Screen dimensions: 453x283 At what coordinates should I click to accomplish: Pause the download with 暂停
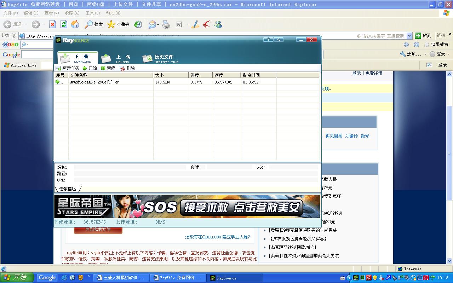click(x=108, y=68)
